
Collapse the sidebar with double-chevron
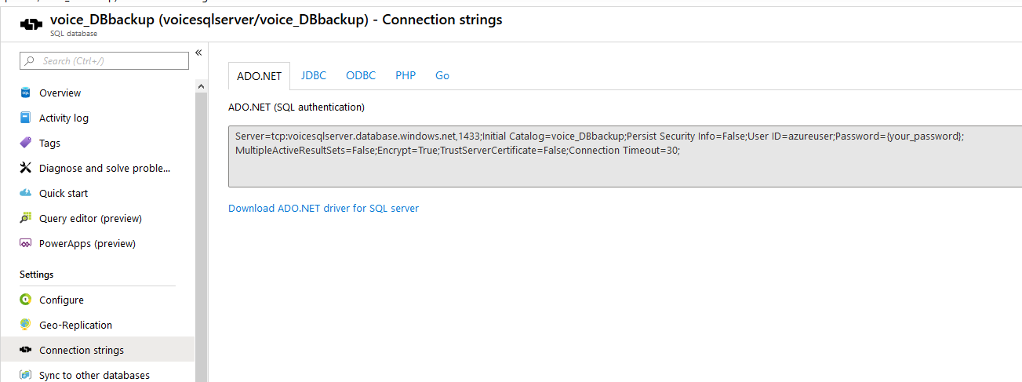(x=198, y=53)
